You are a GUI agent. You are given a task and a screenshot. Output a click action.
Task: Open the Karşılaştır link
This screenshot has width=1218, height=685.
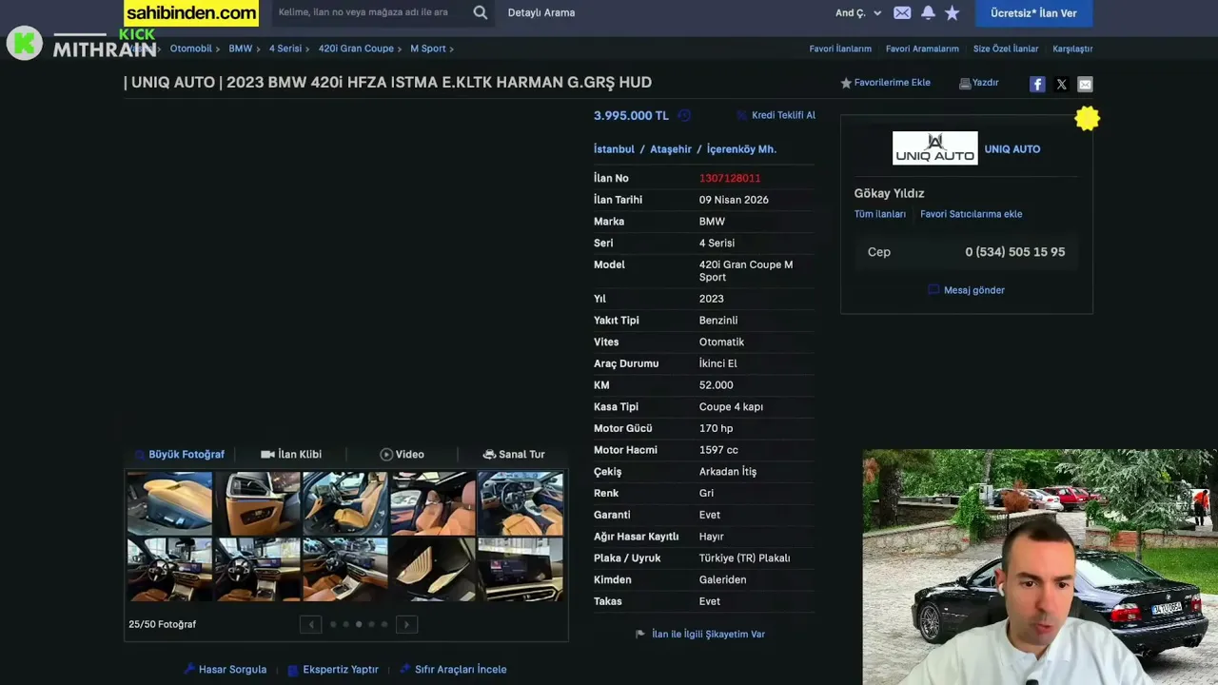(1072, 49)
